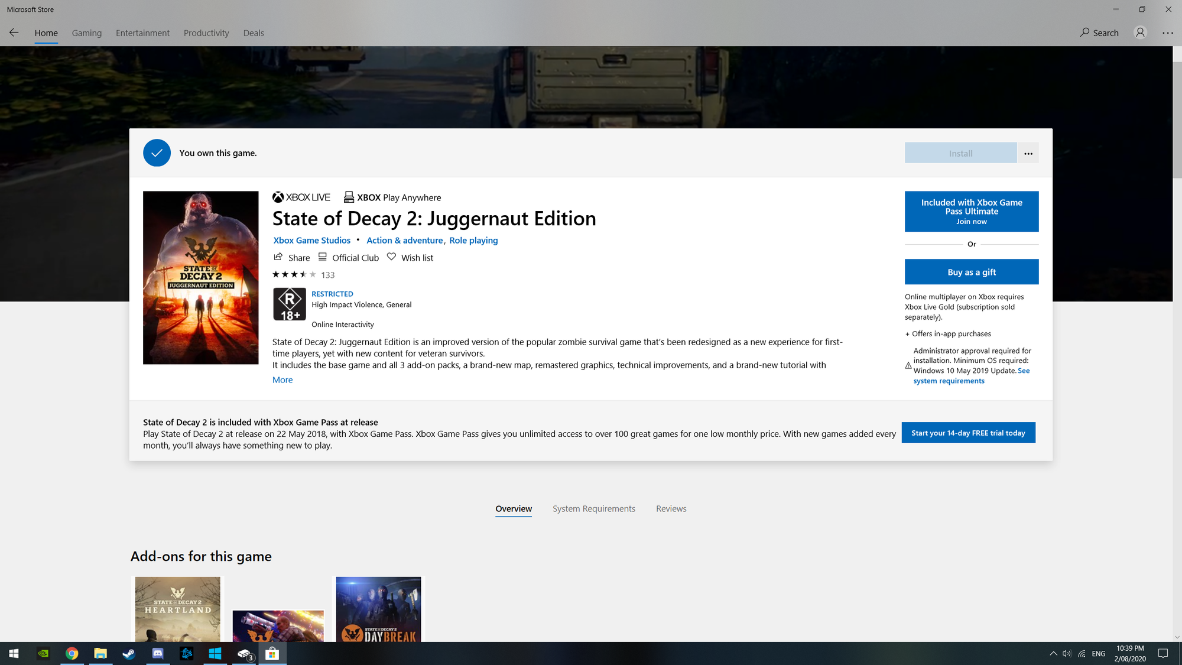This screenshot has height=665, width=1182.
Task: Open Discord from taskbar
Action: 158,653
